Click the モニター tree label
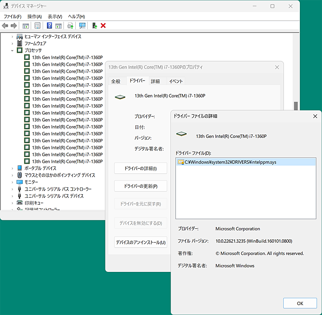This screenshot has height=315, width=322. [31, 182]
